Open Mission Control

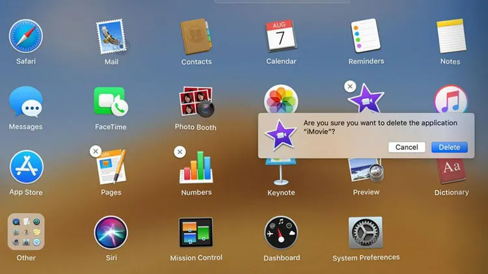pyautogui.click(x=196, y=232)
